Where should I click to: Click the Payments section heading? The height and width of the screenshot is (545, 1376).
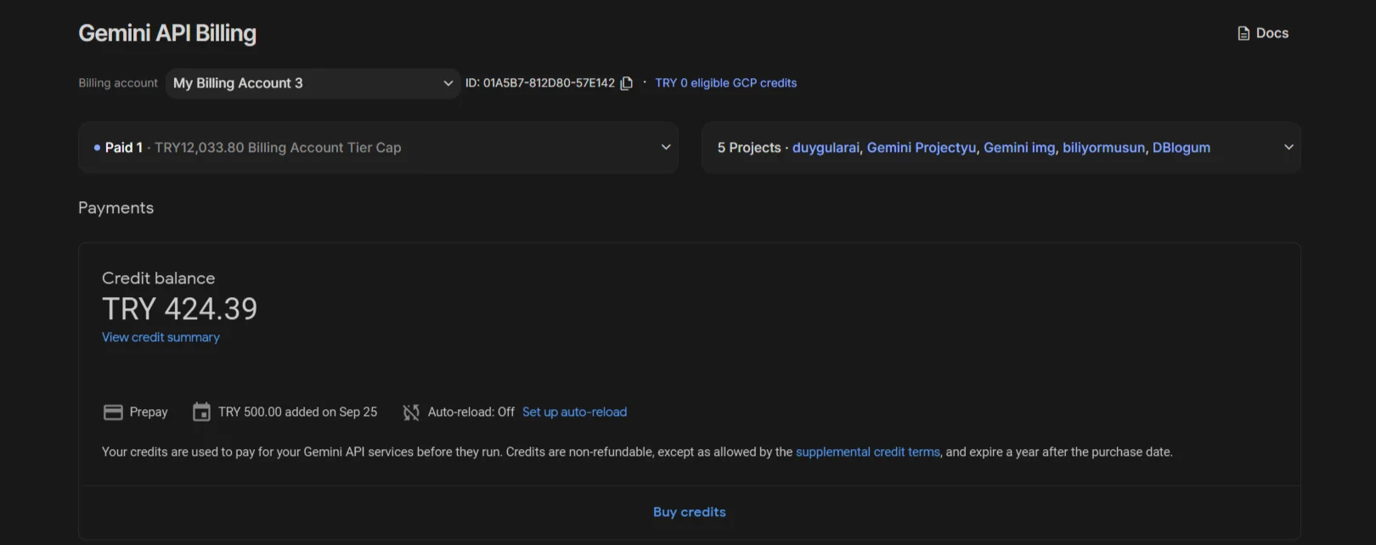coord(116,208)
